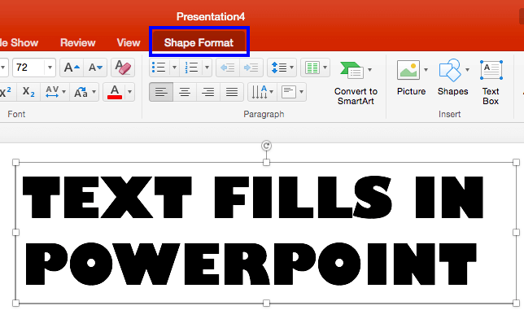Open the text direction menu

[x=262, y=92]
